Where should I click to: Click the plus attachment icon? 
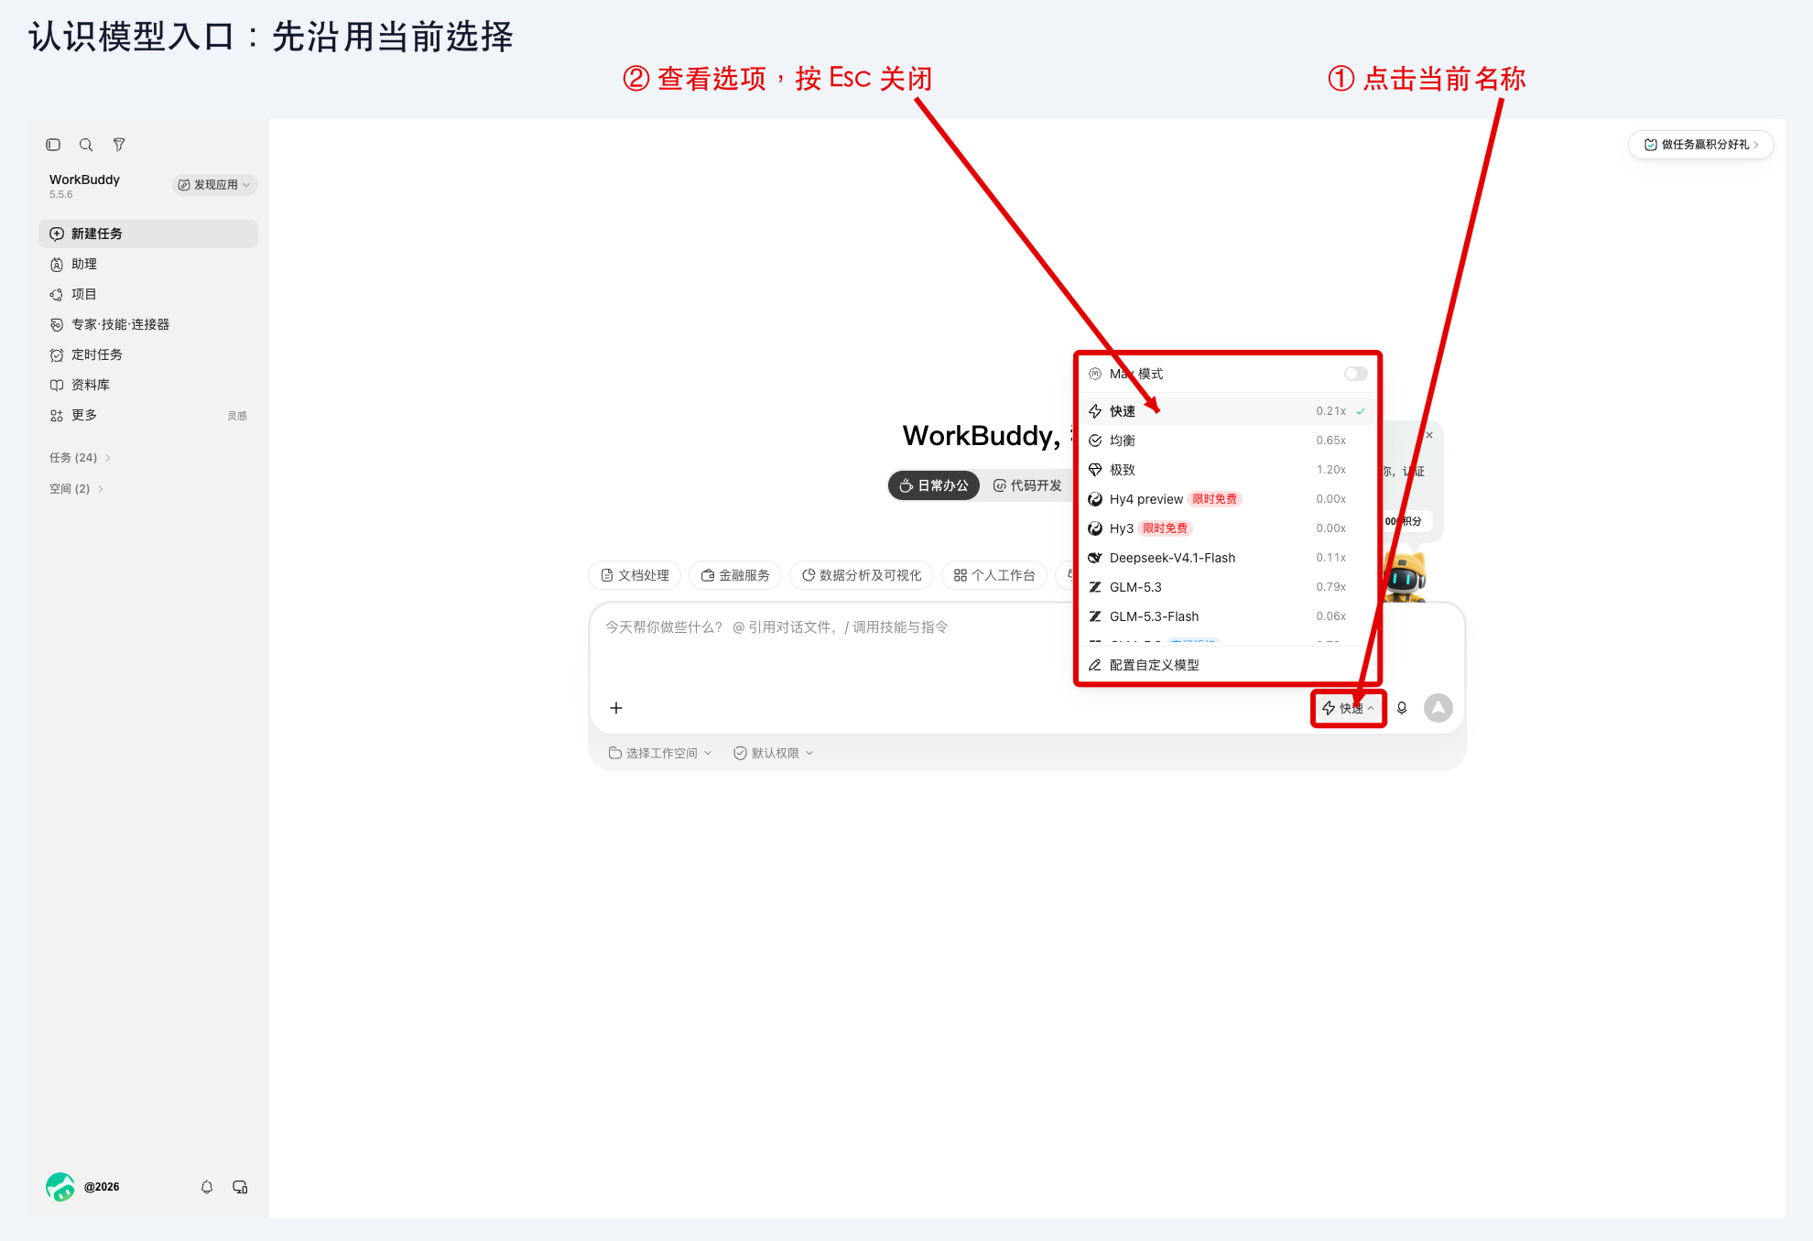616,708
